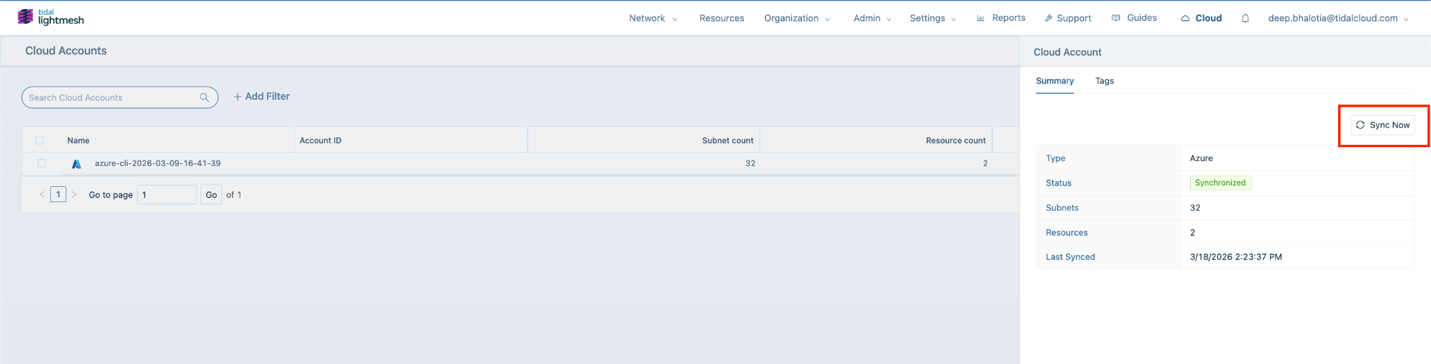This screenshot has height=364, width=1431.
Task: Click the Synchronized status badge
Action: click(x=1220, y=183)
